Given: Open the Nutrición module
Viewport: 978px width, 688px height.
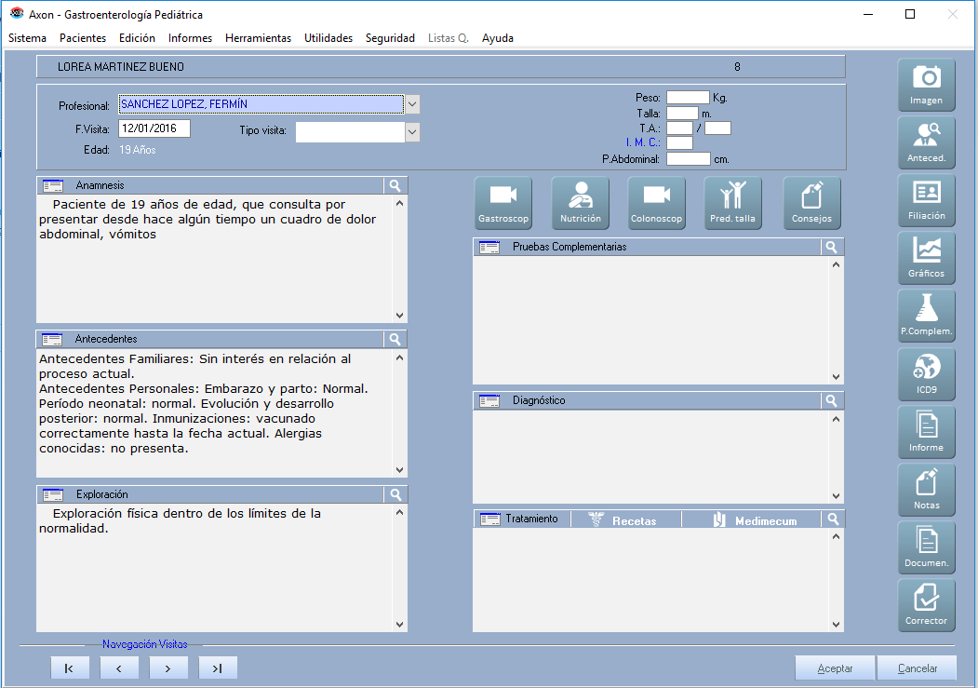Looking at the screenshot, I should (581, 203).
